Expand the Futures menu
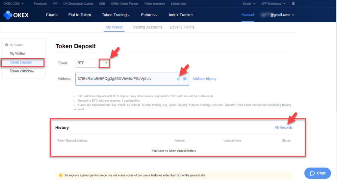This screenshot has height=181, width=337. [x=149, y=15]
